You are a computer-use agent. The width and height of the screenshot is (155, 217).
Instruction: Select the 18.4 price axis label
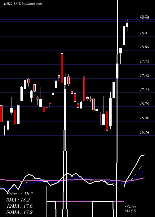143,33
